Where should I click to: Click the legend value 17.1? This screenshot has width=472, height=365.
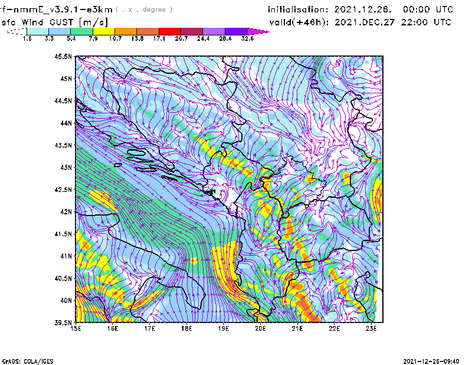click(x=159, y=38)
